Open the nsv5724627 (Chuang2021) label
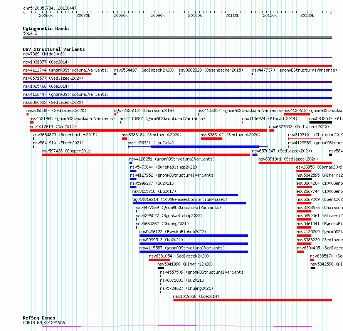The height and width of the screenshot is (331, 343). pyautogui.click(x=187, y=288)
